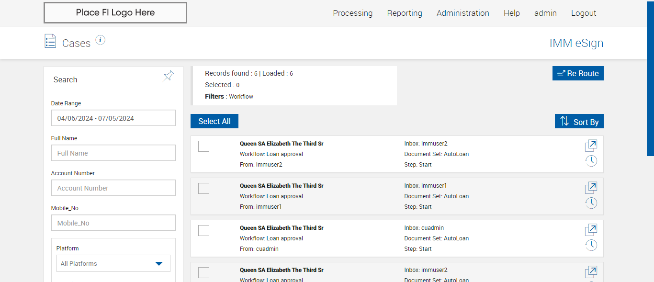Tick checkbox for case From immuser1
This screenshot has width=654, height=282.
(203, 188)
